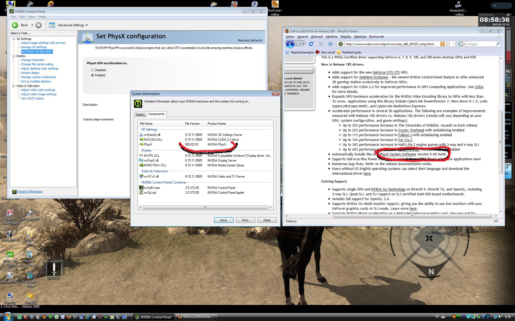Open Change resolution task
The width and height of the screenshot is (515, 321).
pos(33,60)
